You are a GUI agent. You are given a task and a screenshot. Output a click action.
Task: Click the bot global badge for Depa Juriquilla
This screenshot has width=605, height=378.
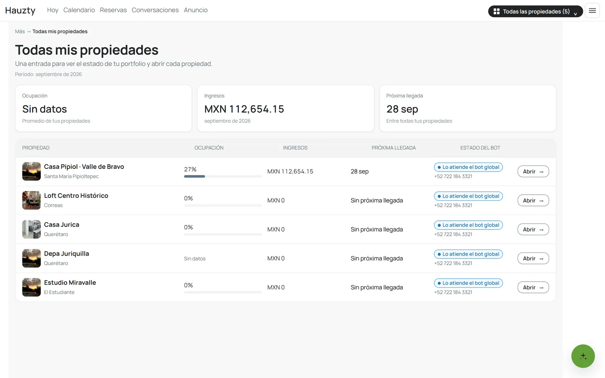468,254
